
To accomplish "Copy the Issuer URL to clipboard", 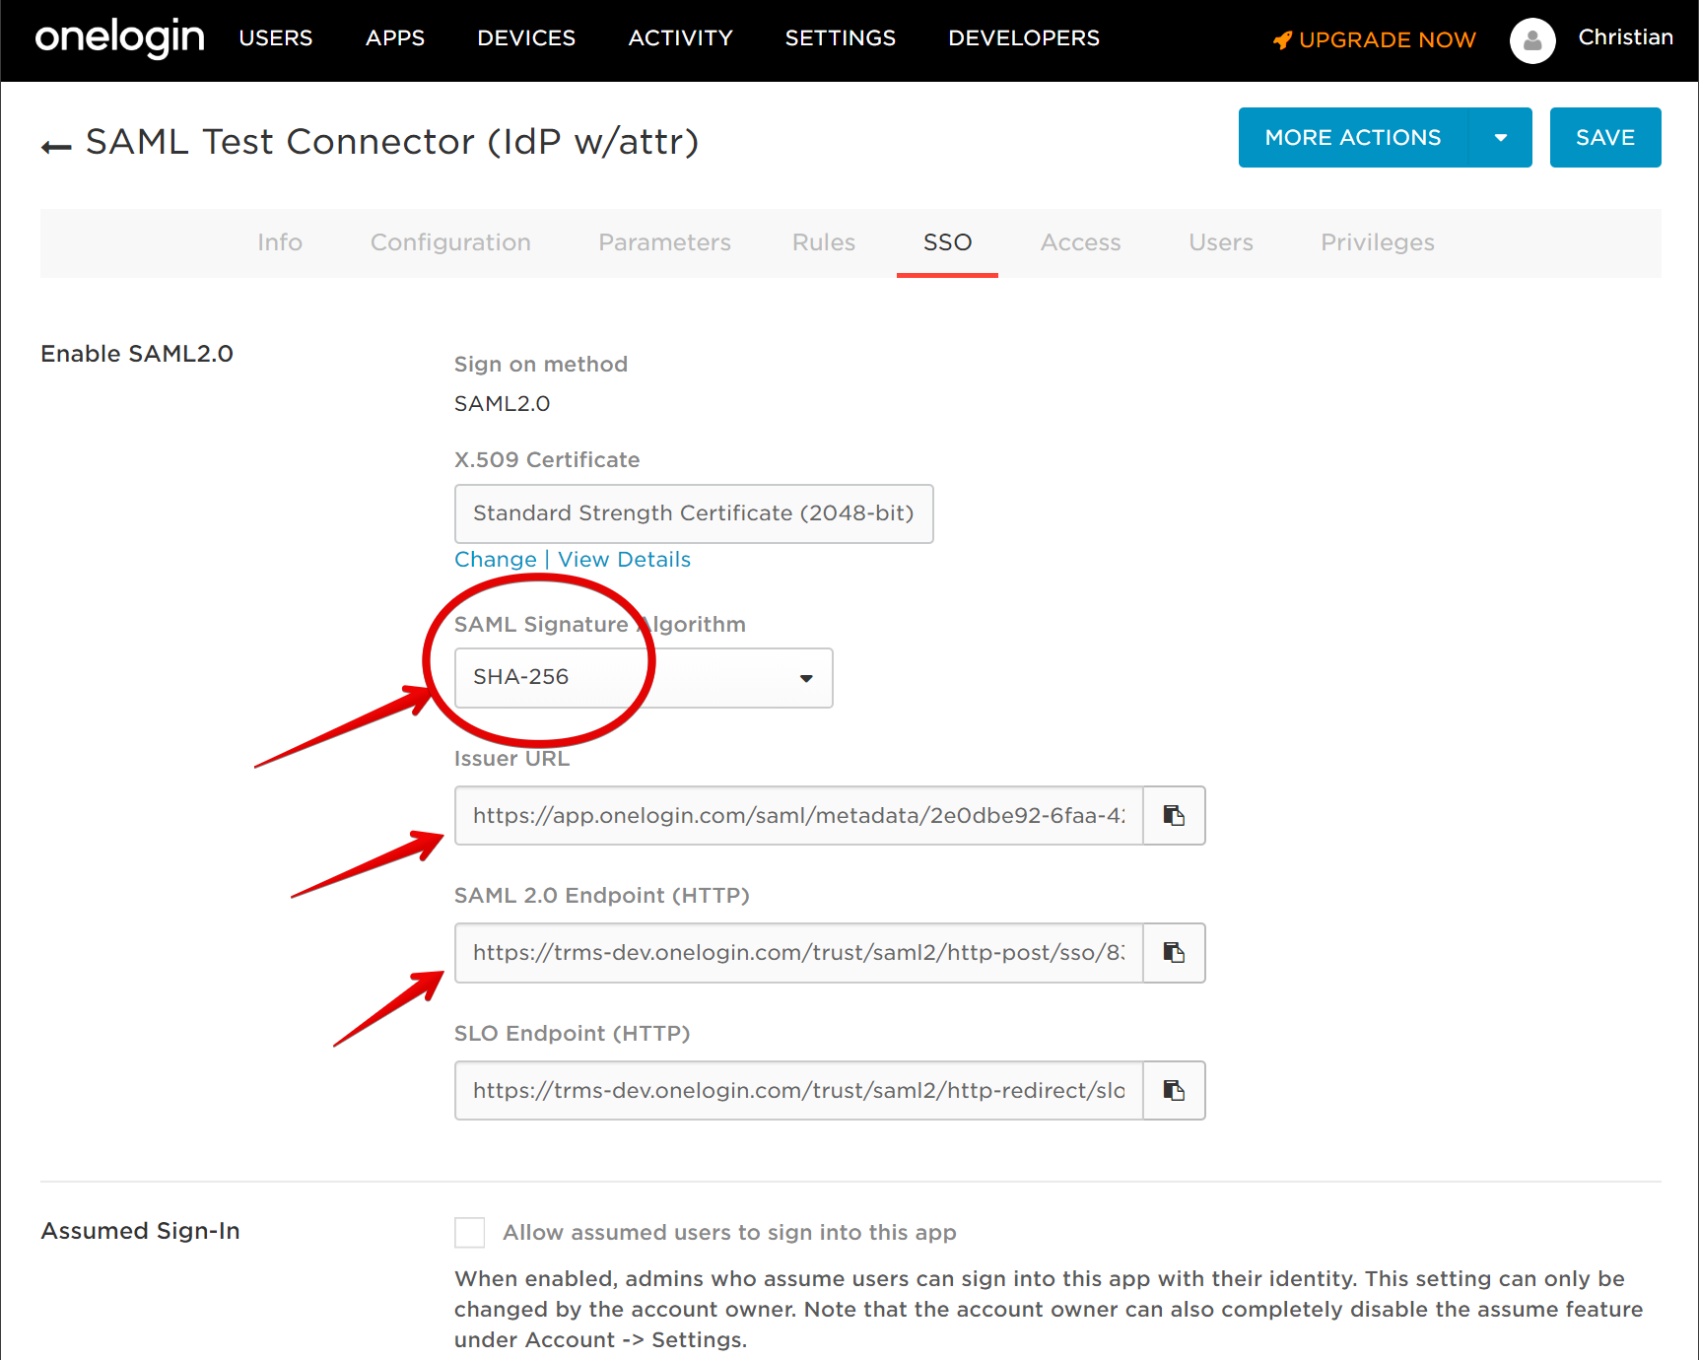I will [1174, 815].
